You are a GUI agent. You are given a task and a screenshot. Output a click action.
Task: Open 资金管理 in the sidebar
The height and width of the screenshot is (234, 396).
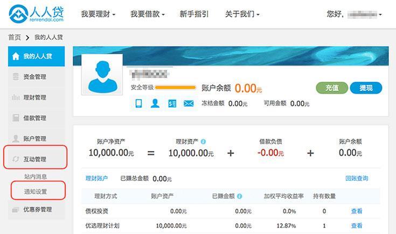coord(37,77)
